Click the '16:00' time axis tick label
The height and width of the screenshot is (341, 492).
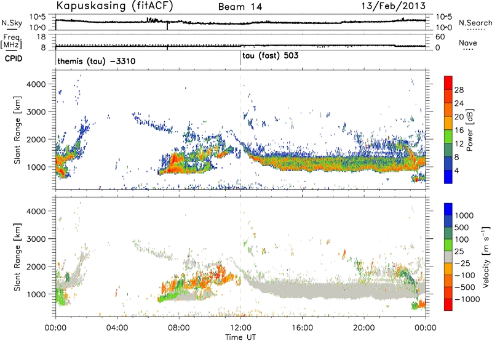(302, 328)
